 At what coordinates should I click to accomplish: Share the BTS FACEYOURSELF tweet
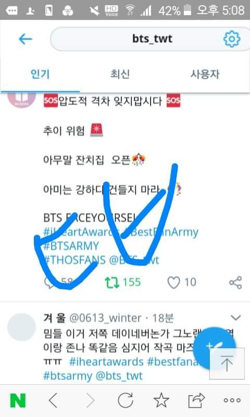[x=235, y=282]
